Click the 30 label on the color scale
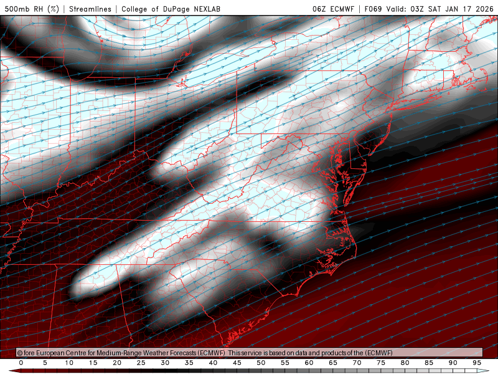The height and width of the screenshot is (374, 498). coord(165,363)
